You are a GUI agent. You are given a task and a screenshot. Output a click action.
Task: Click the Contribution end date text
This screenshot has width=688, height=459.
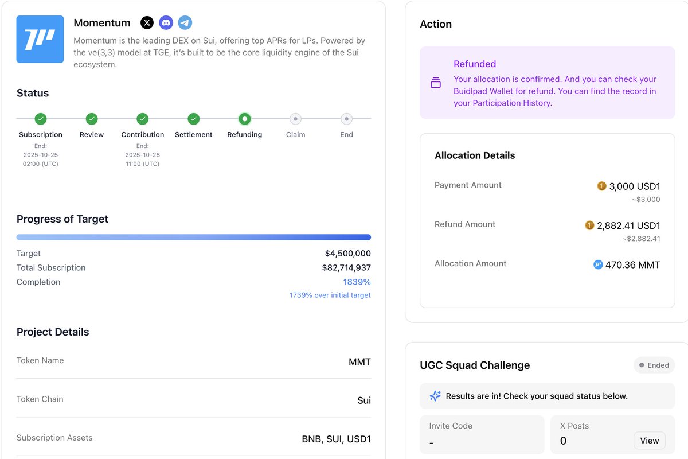click(143, 155)
